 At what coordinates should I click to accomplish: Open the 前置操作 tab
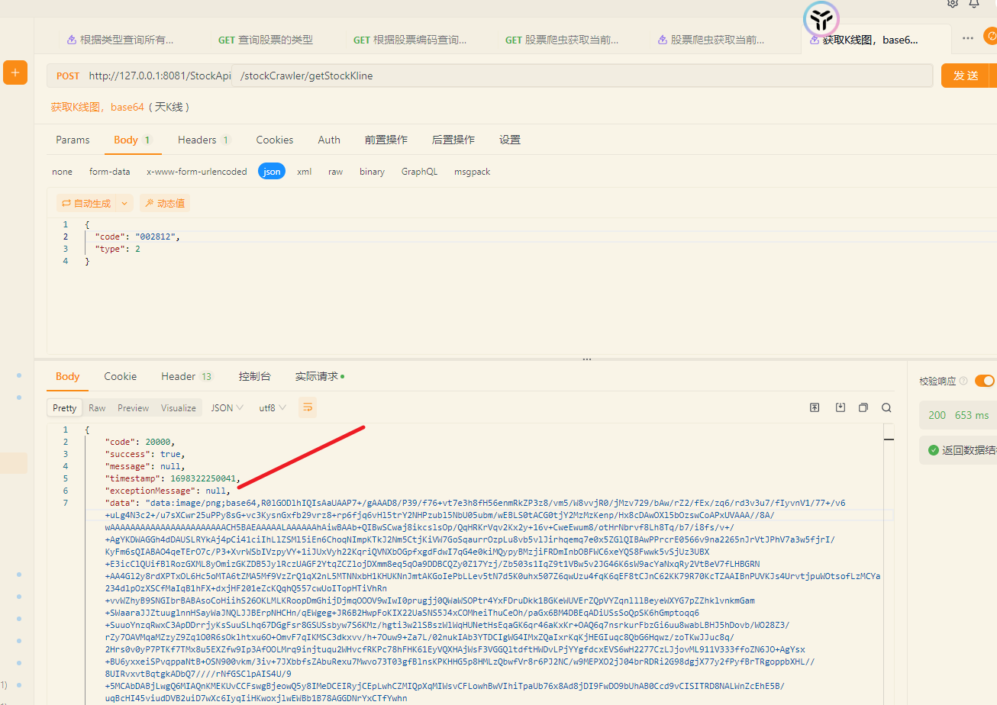point(386,140)
